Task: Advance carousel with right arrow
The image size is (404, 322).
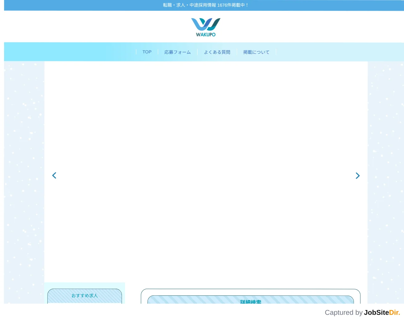Action: 358,176
